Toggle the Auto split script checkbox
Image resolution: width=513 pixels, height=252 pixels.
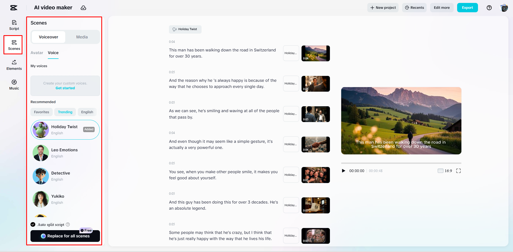click(33, 225)
